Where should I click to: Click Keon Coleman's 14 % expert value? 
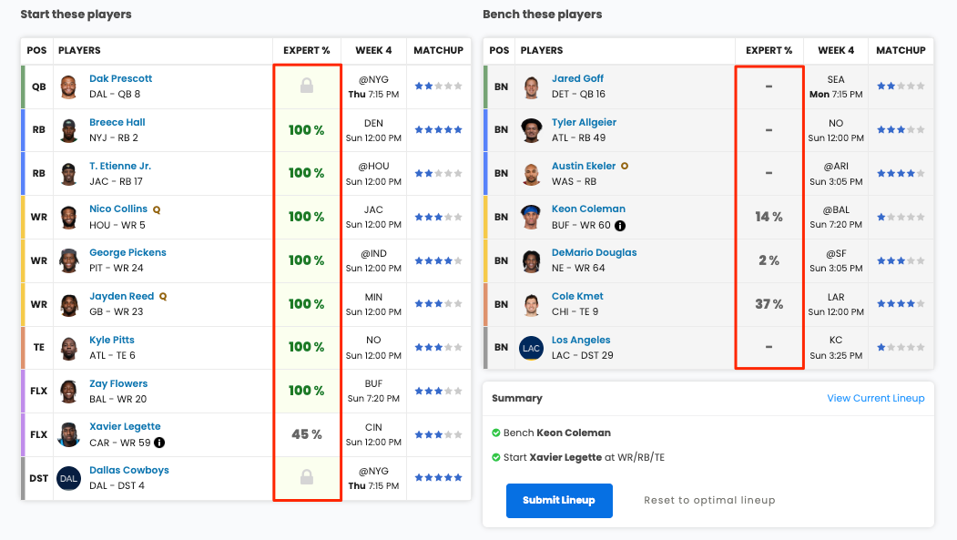769,217
